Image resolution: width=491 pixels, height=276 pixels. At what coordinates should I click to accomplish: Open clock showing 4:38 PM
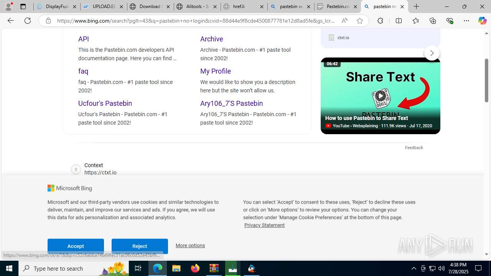pos(458,268)
